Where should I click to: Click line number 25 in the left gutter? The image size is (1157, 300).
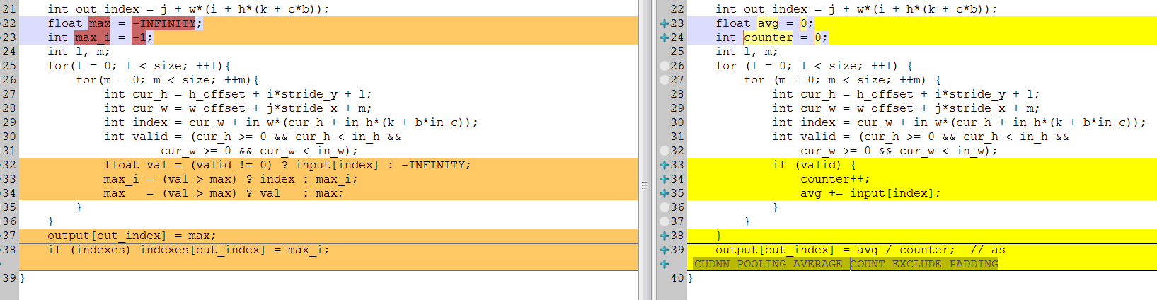8,66
